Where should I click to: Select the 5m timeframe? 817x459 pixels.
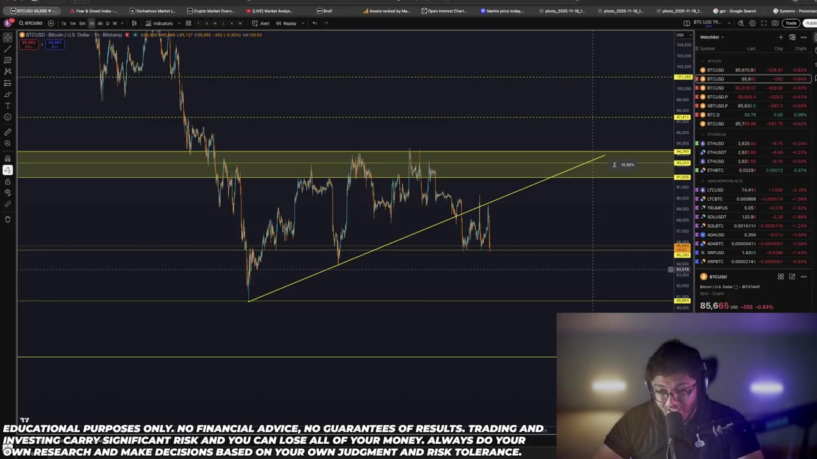tap(82, 23)
